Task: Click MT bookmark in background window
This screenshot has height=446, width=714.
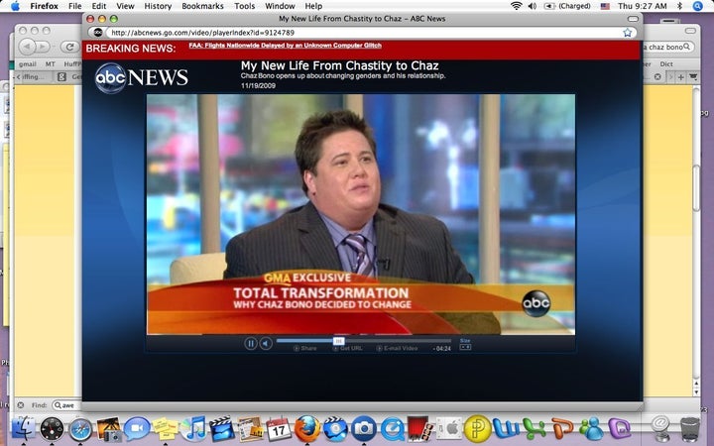Action: (51, 64)
